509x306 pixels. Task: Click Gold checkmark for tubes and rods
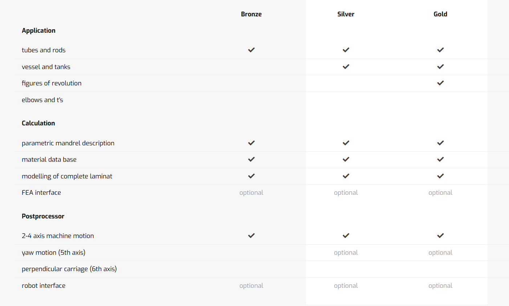[440, 50]
